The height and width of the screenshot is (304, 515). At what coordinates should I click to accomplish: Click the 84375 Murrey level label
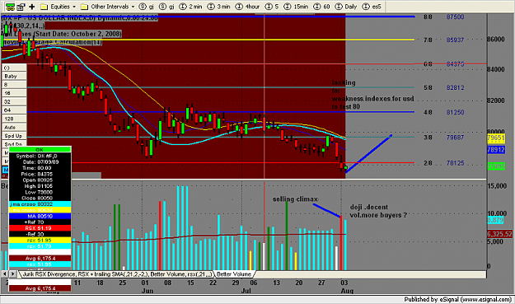455,64
